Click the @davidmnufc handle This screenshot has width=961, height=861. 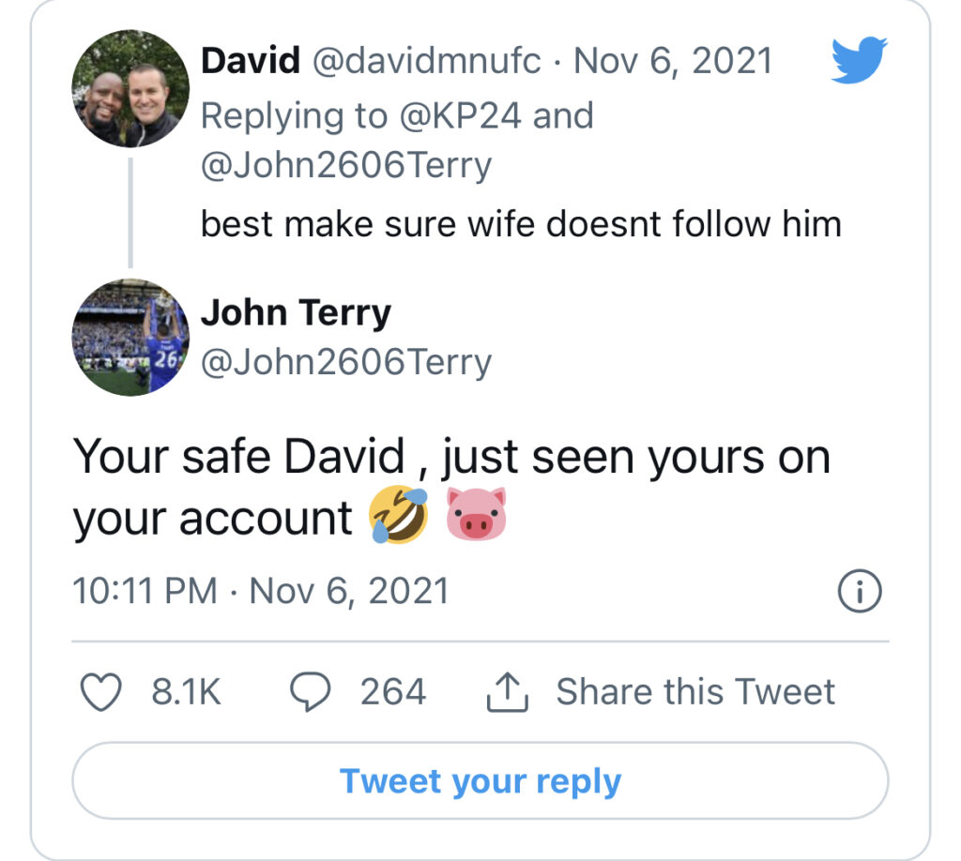pyautogui.click(x=426, y=62)
